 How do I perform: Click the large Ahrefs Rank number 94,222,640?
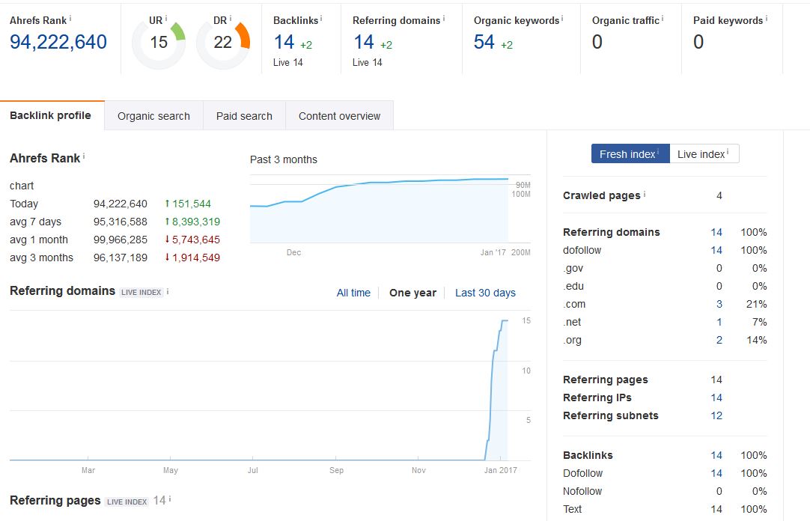(x=58, y=42)
